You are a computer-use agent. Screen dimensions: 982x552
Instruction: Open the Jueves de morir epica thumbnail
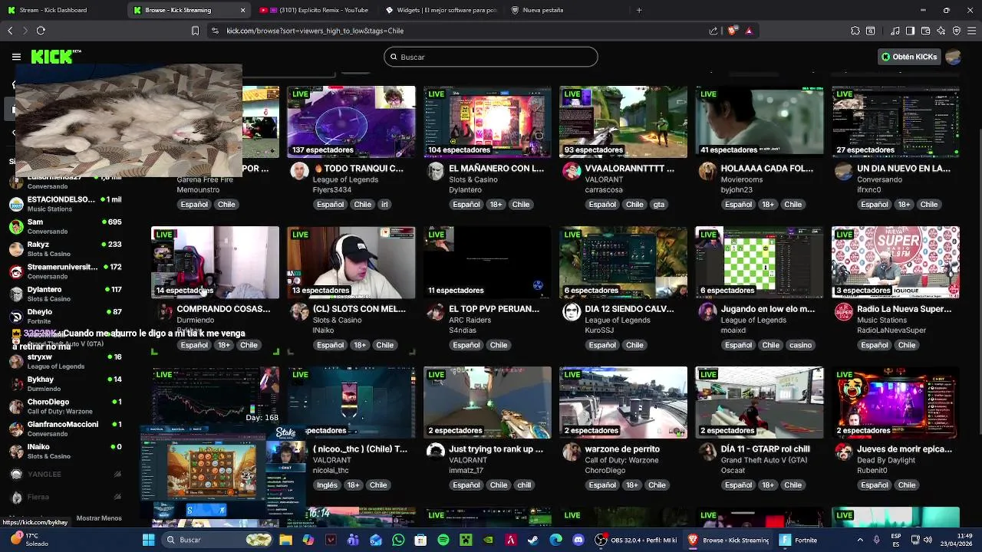click(895, 402)
